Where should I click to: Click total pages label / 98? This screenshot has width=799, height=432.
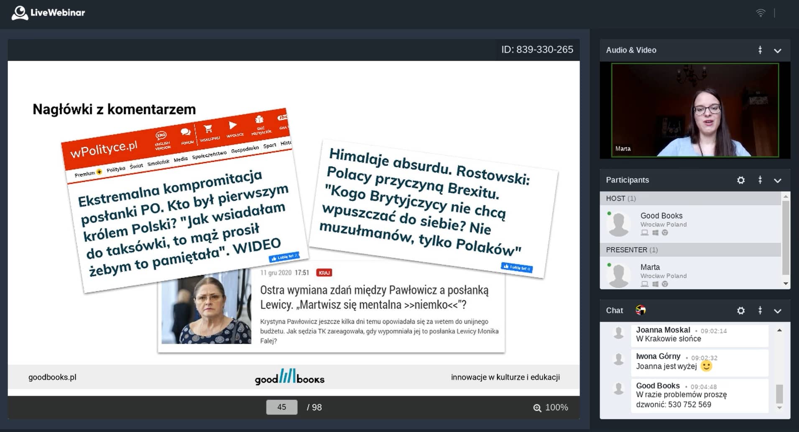[314, 407]
